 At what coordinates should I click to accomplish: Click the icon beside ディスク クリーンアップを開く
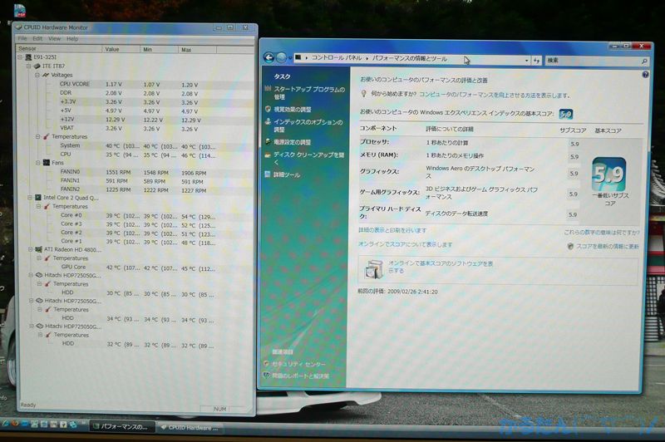(x=268, y=155)
